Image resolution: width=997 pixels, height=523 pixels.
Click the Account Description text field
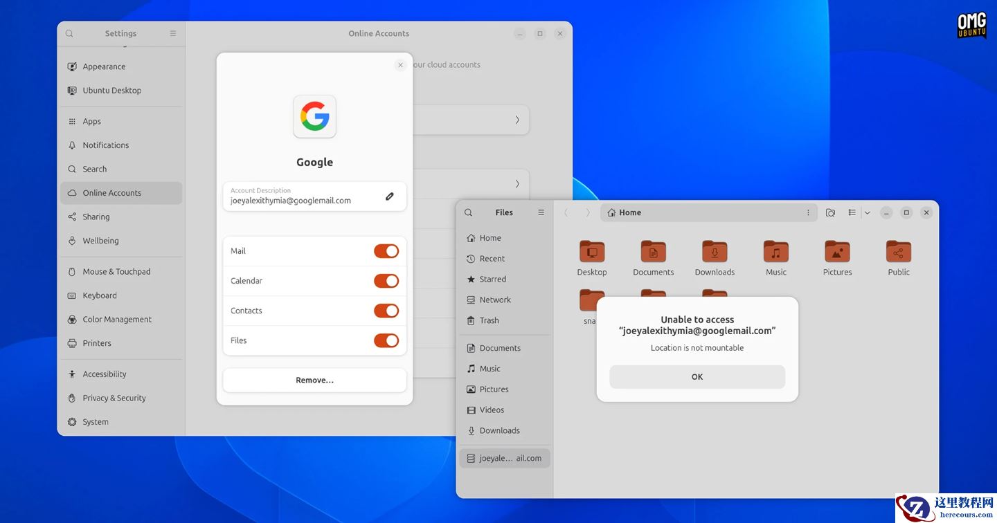coord(298,200)
